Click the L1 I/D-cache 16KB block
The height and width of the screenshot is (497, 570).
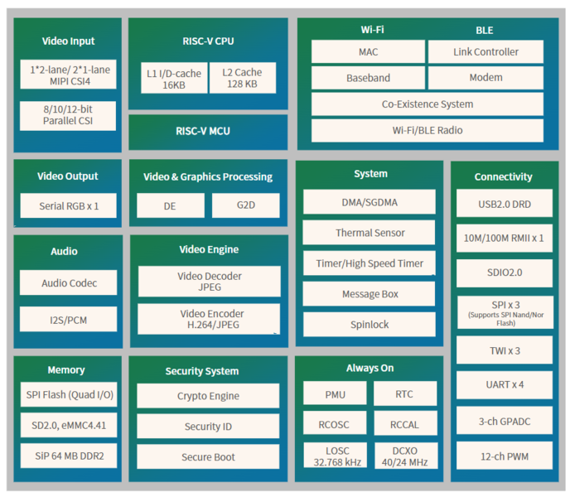[x=173, y=79]
